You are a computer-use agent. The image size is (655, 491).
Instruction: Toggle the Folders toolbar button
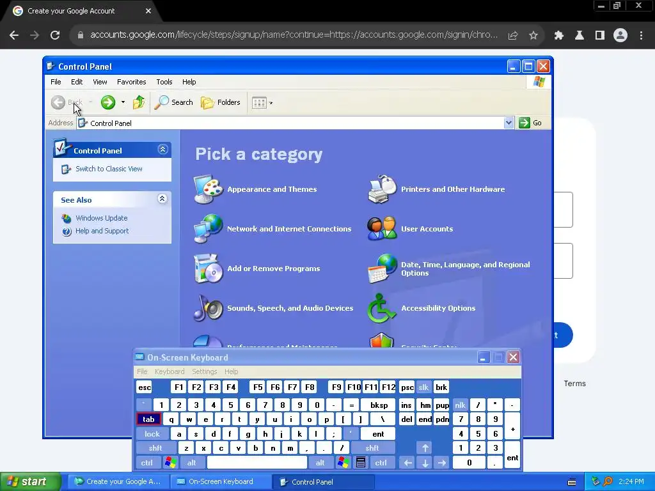[220, 102]
